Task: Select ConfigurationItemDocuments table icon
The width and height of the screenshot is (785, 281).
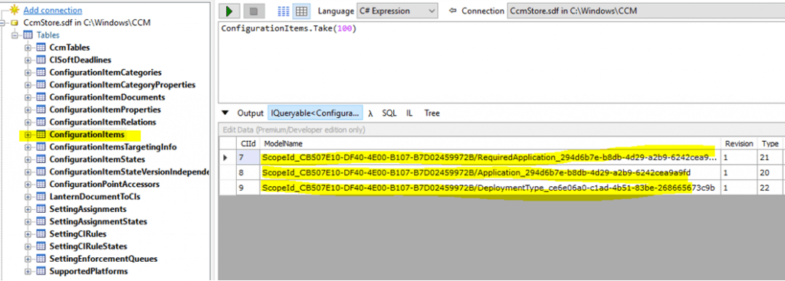Action: [x=41, y=97]
